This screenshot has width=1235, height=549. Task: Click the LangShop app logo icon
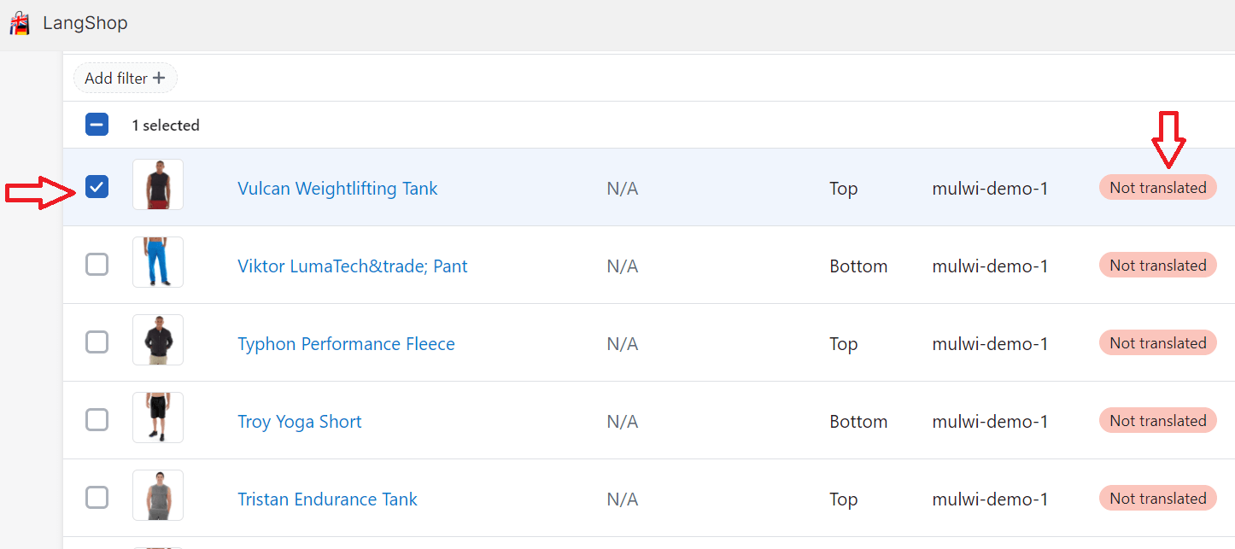pos(20,23)
